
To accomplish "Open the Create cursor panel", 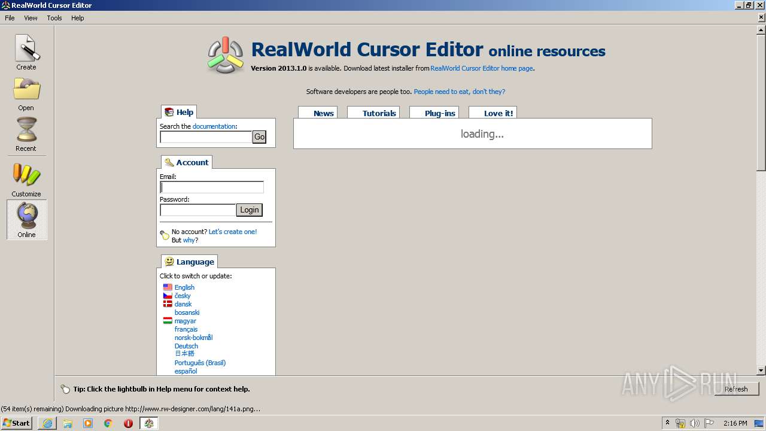I will pyautogui.click(x=26, y=53).
